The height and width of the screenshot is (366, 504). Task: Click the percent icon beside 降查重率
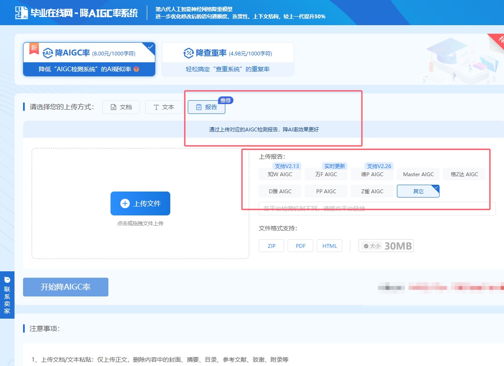(x=188, y=52)
